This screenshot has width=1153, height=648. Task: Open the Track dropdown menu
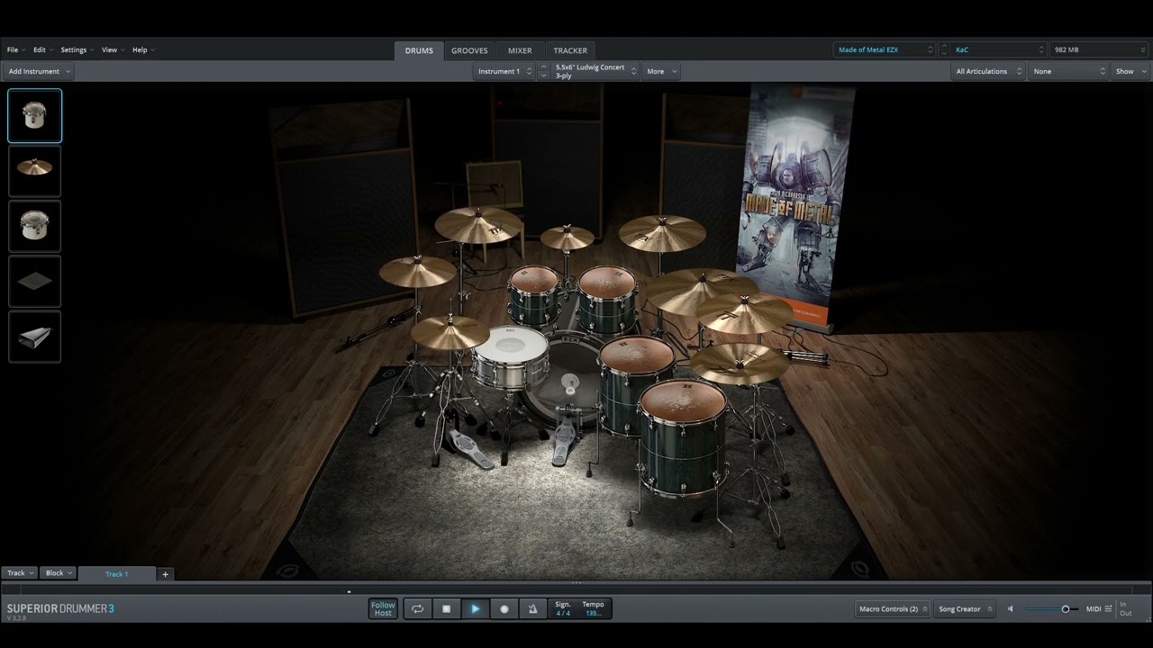click(20, 573)
